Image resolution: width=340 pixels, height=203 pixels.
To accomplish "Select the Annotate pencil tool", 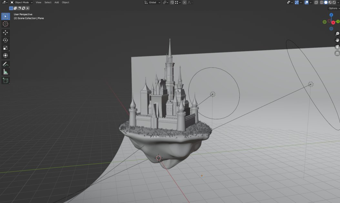I will click(5, 64).
